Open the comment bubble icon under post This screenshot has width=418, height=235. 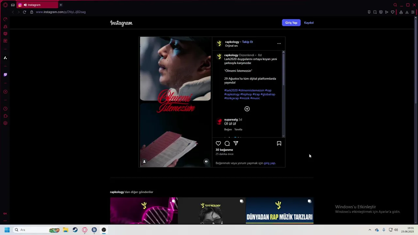coord(227,143)
